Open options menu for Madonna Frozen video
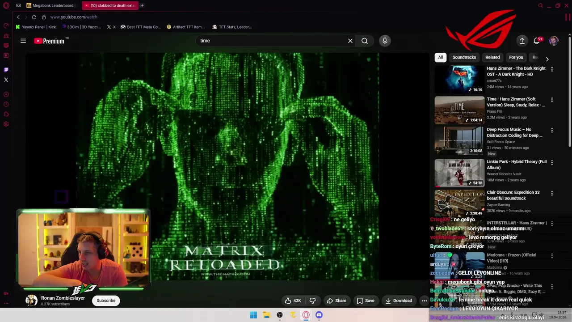 pyautogui.click(x=552, y=256)
